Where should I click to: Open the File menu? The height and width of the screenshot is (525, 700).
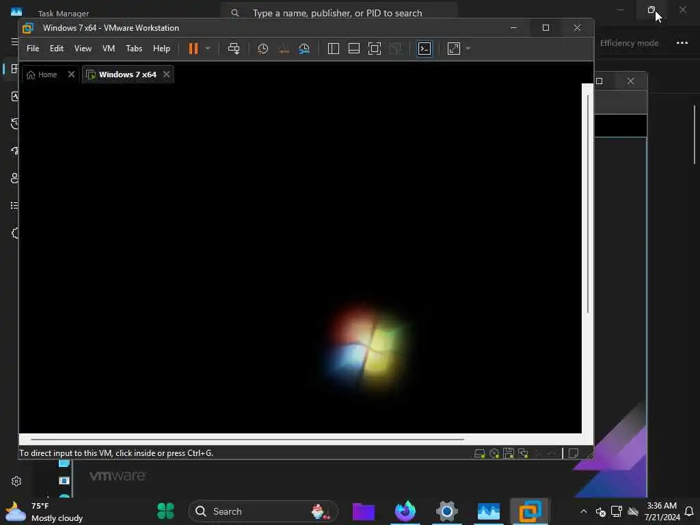tap(33, 49)
